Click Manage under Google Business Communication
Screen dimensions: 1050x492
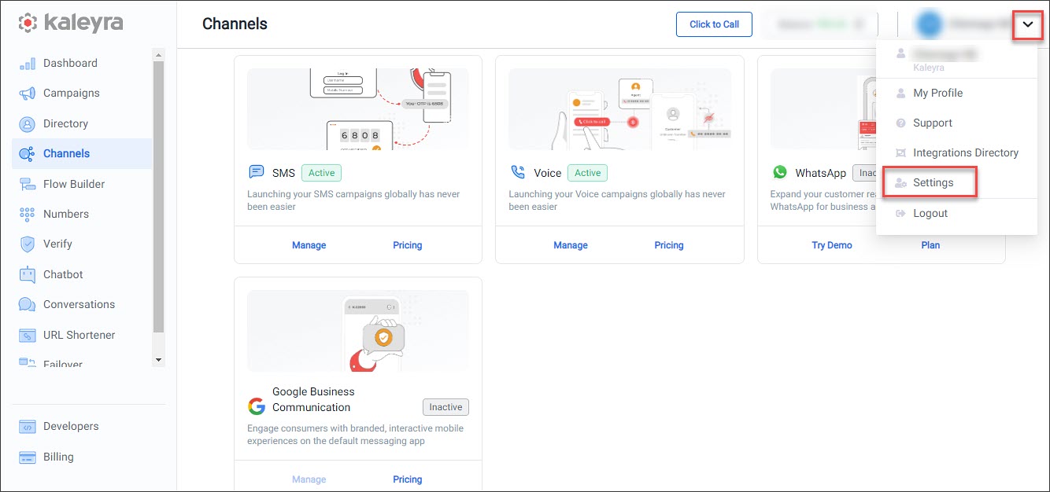tap(309, 479)
